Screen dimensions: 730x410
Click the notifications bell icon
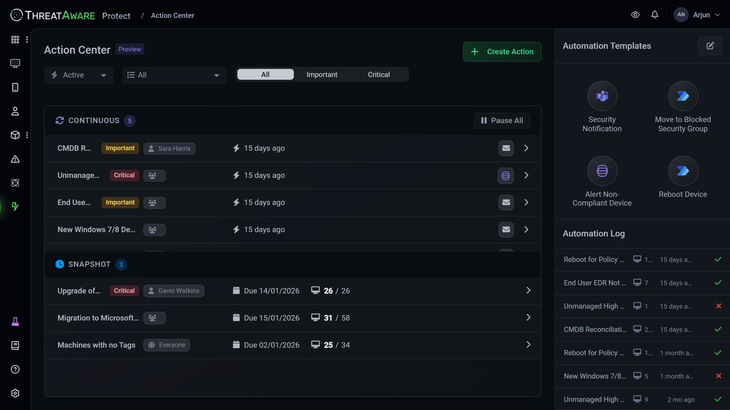click(654, 15)
